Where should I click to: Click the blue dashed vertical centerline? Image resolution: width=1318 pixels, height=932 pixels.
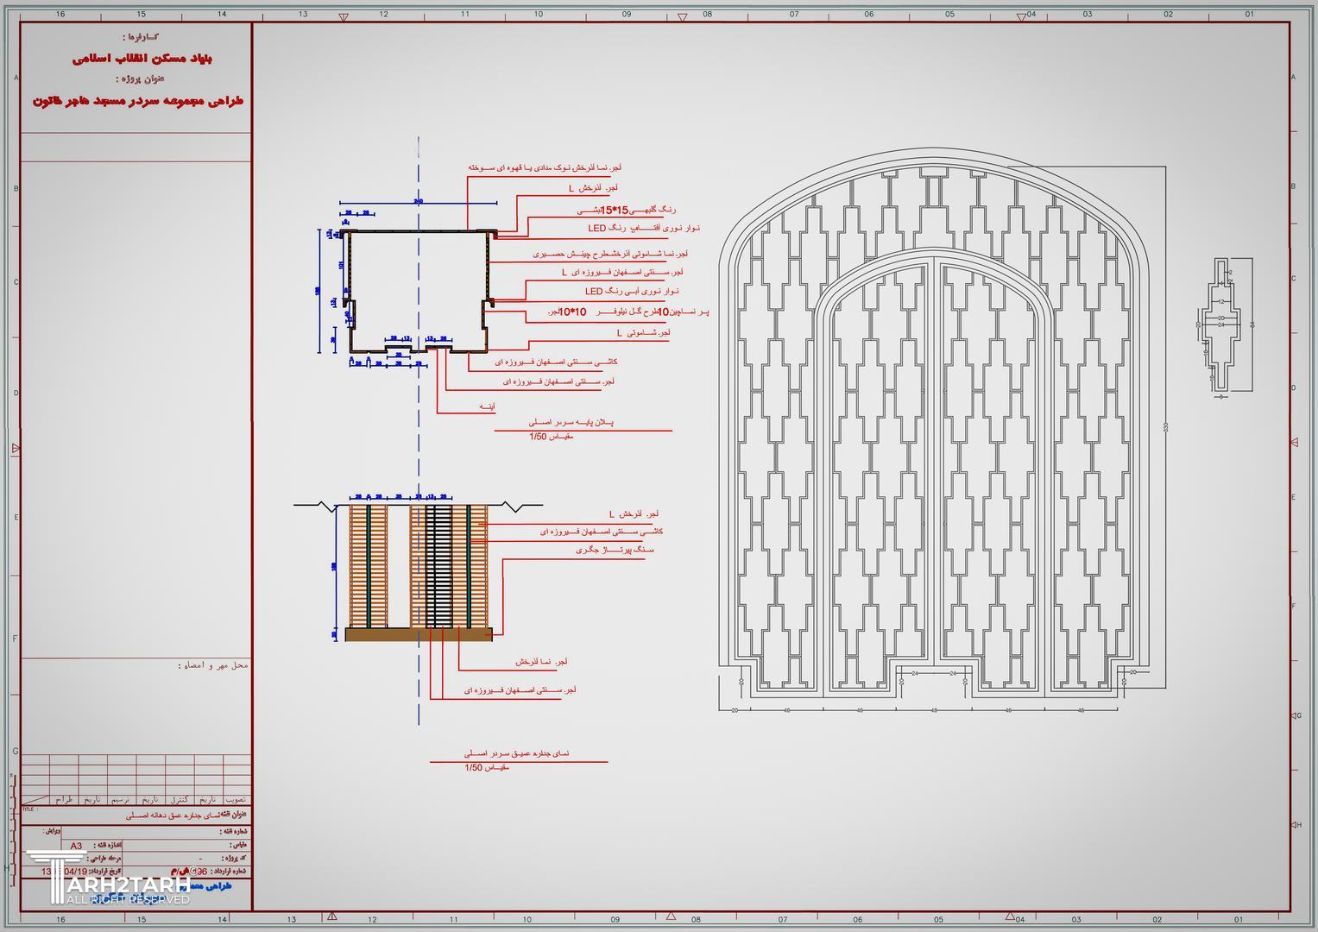click(419, 431)
